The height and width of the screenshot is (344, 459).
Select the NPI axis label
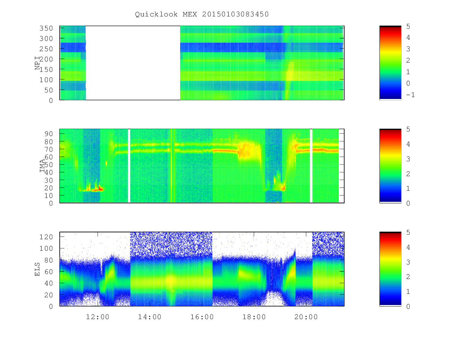[x=37, y=63]
